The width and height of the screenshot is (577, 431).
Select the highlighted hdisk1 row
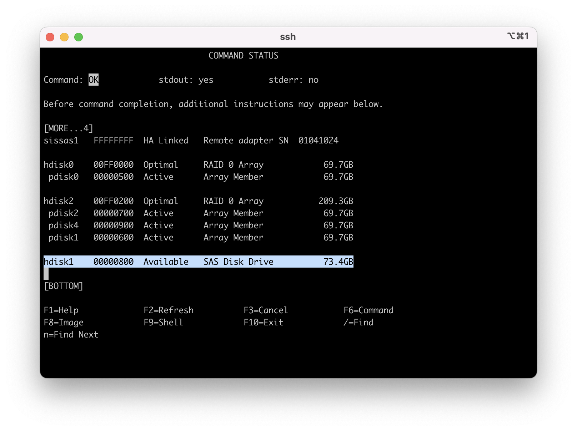pos(199,262)
